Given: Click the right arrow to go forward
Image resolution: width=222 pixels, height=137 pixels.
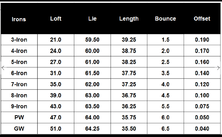Looking at the screenshot, I should (x=218, y=68).
